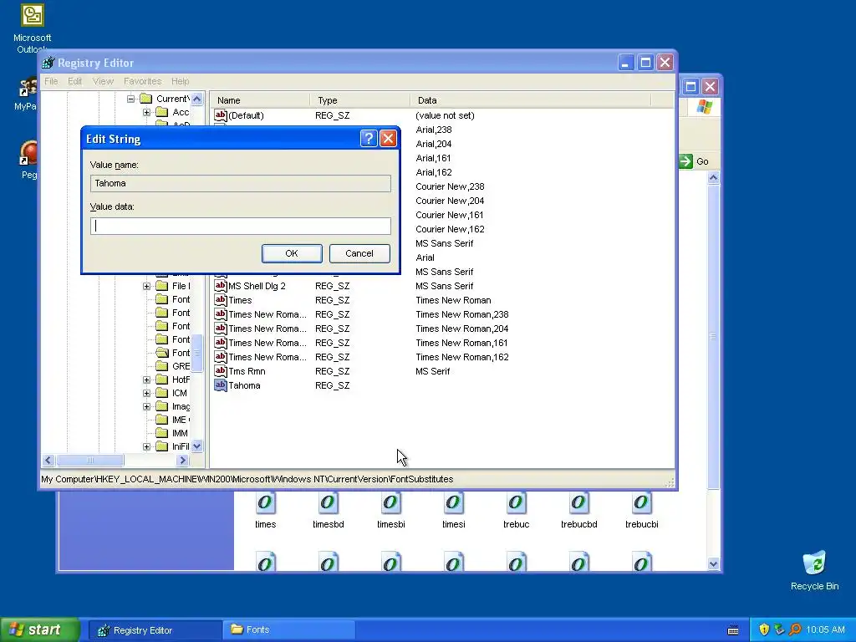Select the 'Arial,204' data cell
This screenshot has height=642, width=856.
[x=434, y=144]
